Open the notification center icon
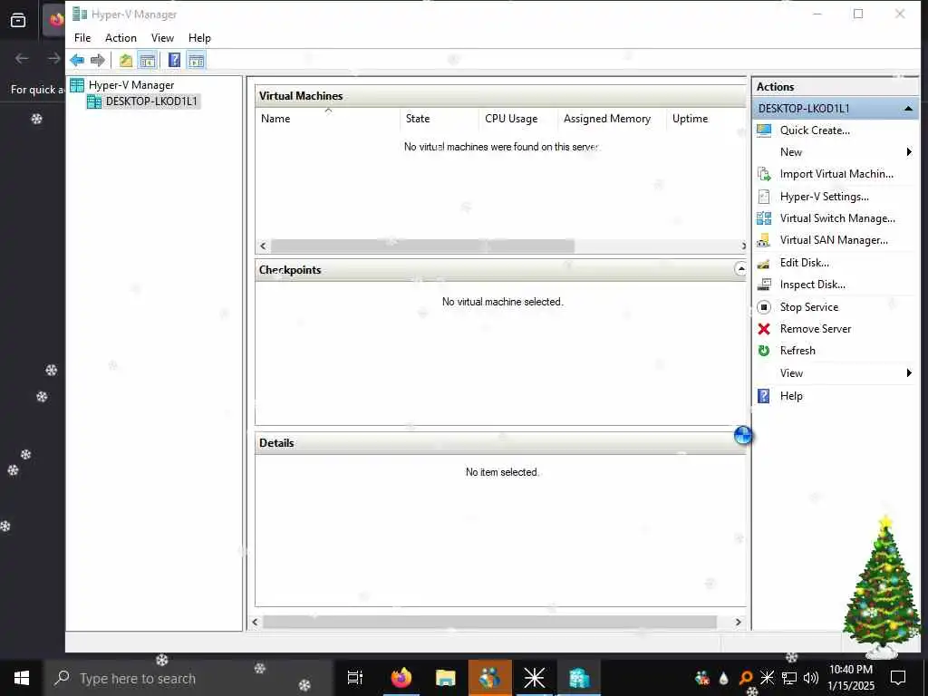928x696 pixels. (x=898, y=678)
